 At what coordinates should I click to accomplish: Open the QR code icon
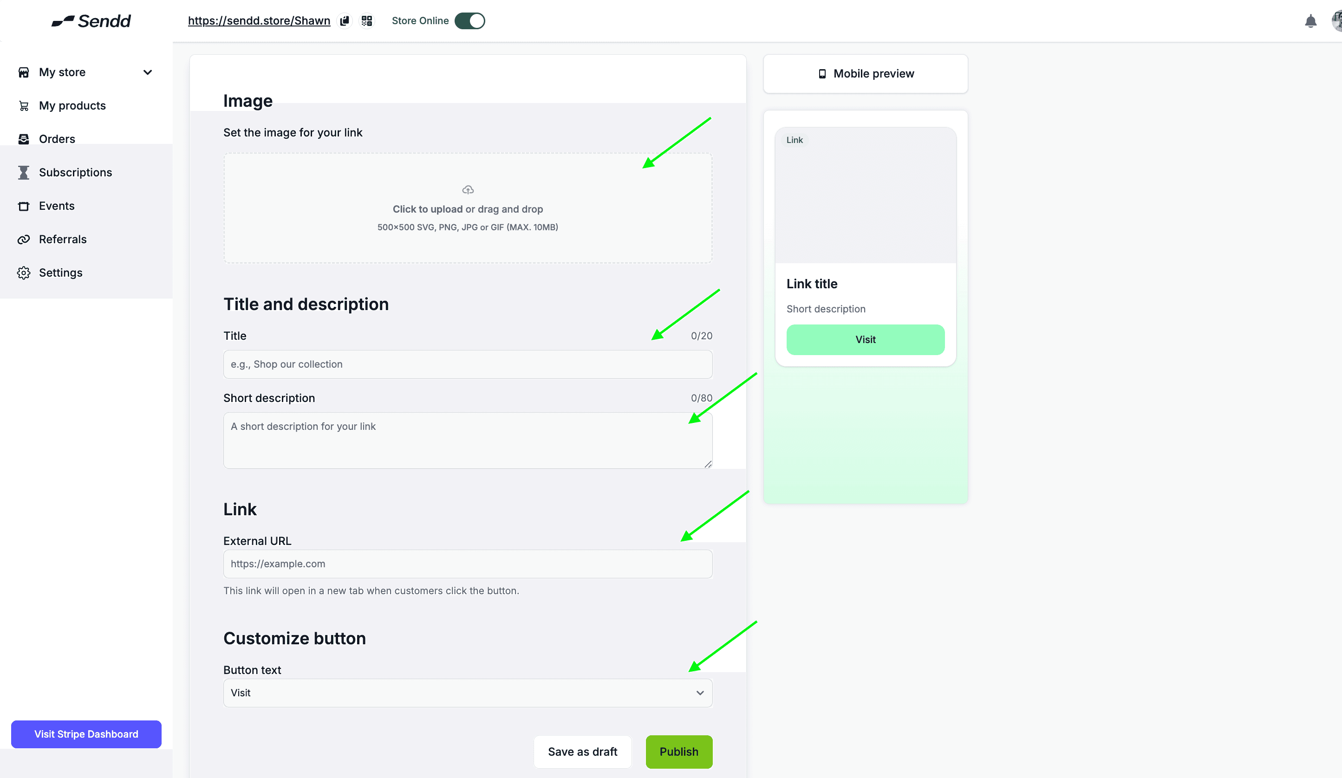(x=366, y=21)
